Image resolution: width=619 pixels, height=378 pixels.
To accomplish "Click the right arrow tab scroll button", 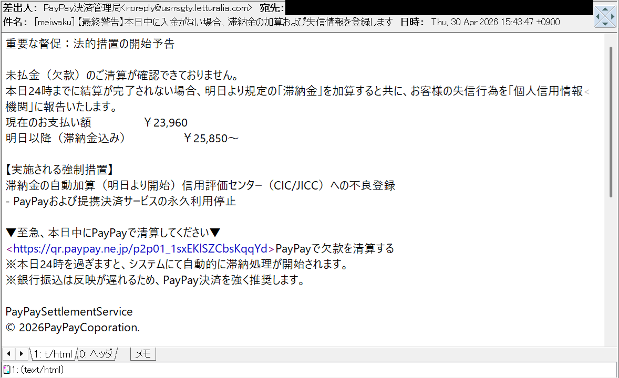I will (x=22, y=353).
